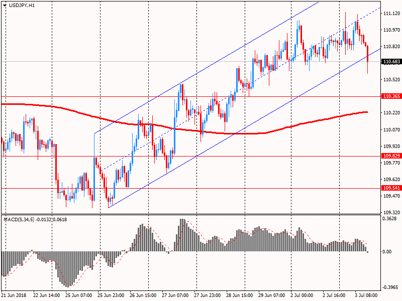Click the USDJPY,H1 chart title
Screen dimensions: 402x301
(x=22, y=5)
